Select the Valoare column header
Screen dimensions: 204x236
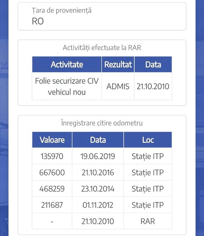click(52, 140)
